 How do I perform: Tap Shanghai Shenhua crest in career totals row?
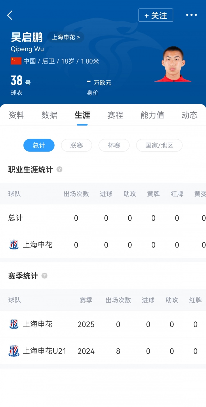(14, 245)
